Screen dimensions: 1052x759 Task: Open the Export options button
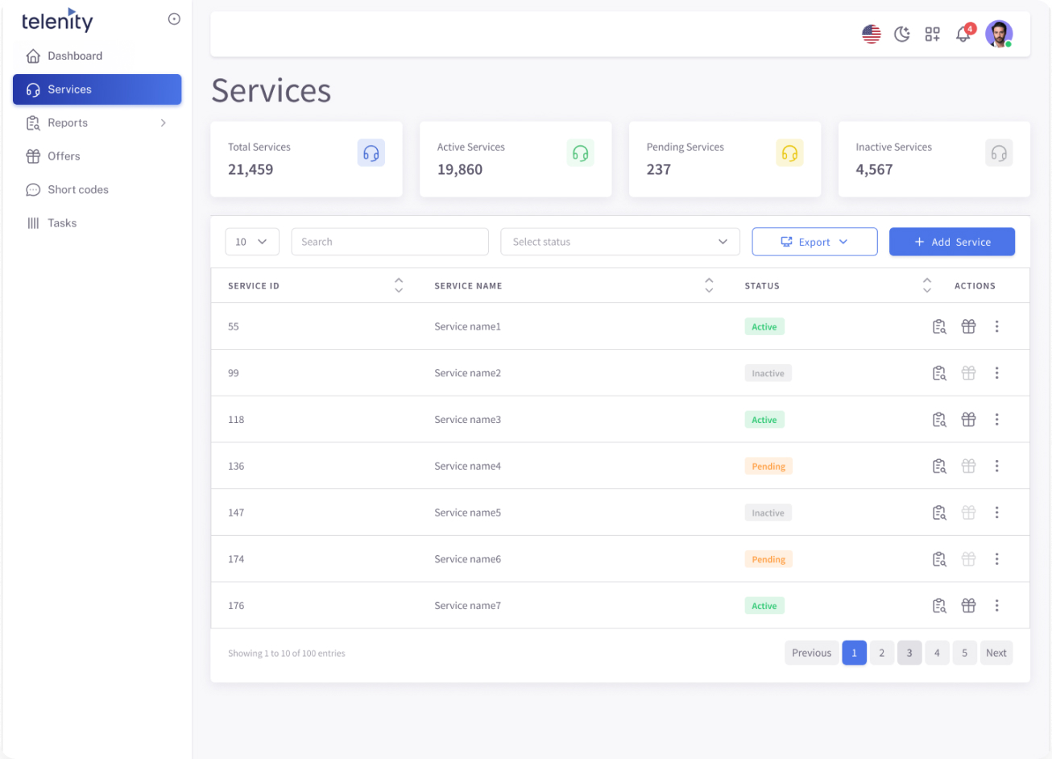pyautogui.click(x=814, y=241)
